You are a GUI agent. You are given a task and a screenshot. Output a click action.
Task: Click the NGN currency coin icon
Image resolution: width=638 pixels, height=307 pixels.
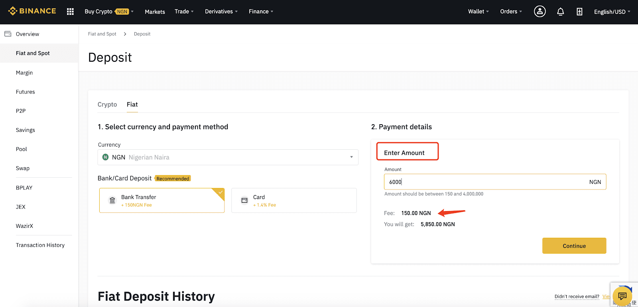[105, 157]
